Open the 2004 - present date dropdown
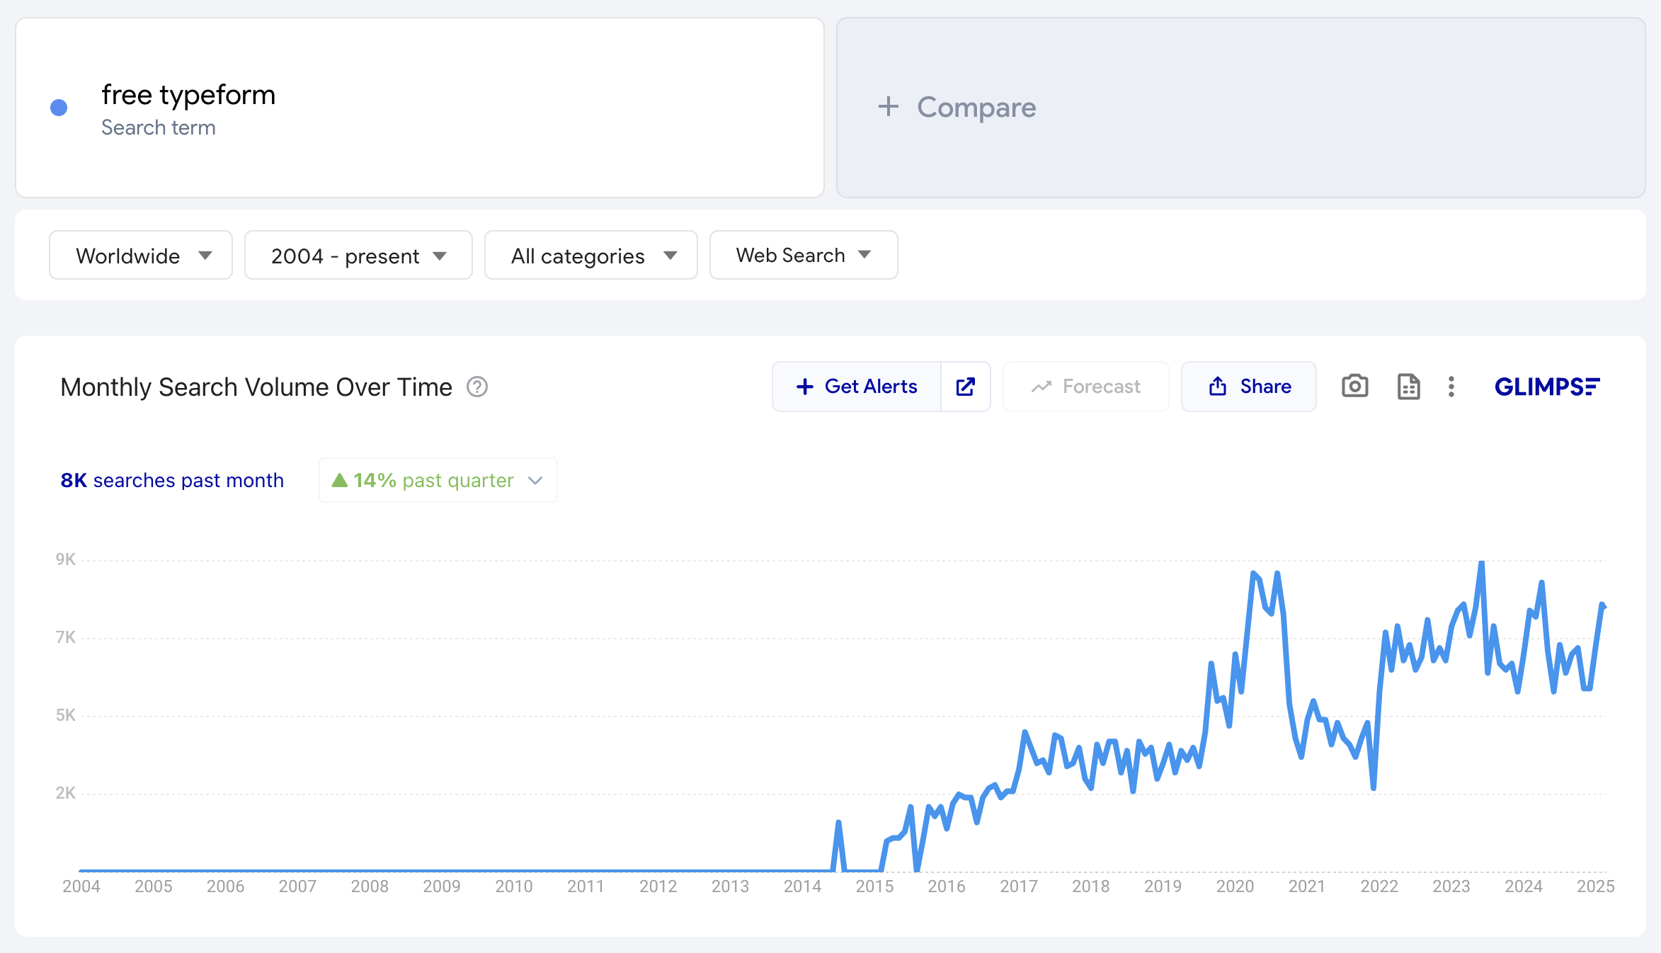Image resolution: width=1661 pixels, height=953 pixels. 358,255
